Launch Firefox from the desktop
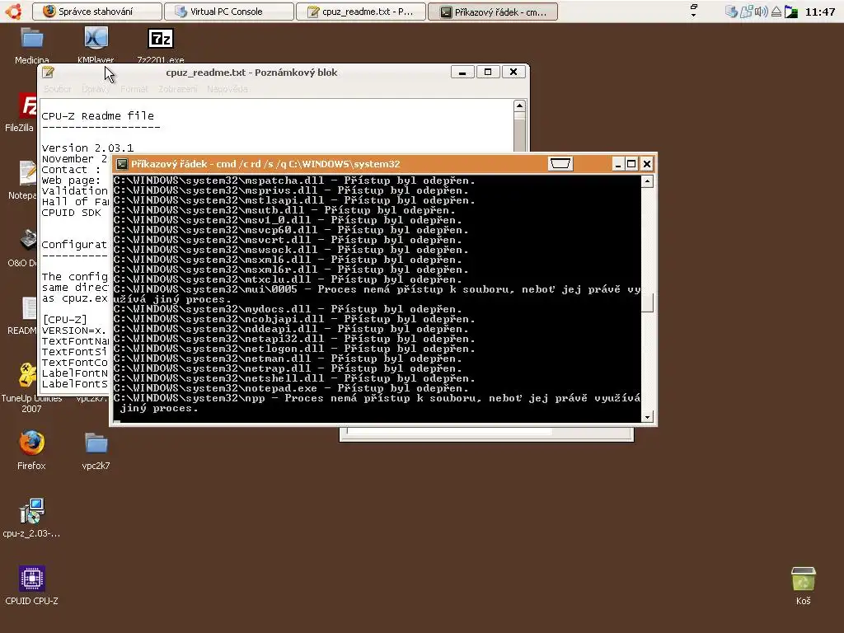The height and width of the screenshot is (633, 844). point(31,450)
